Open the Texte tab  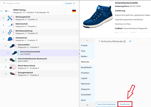(87, 51)
